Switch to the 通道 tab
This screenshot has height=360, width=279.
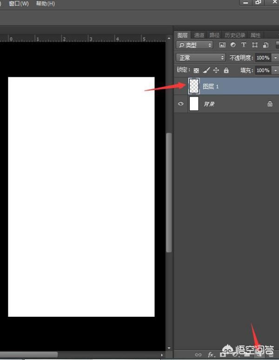(199, 35)
